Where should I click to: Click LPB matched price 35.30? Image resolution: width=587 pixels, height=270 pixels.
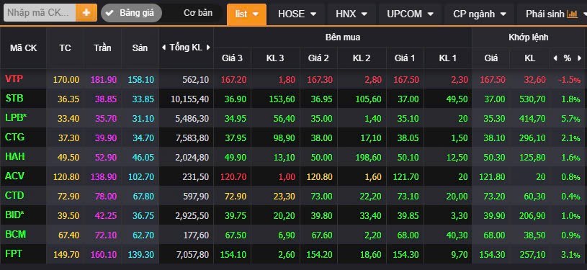coord(494,119)
